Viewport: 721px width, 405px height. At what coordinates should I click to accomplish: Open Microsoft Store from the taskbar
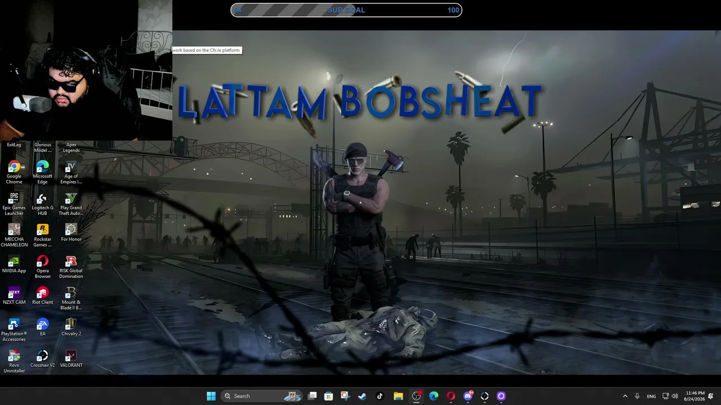pyautogui.click(x=328, y=396)
